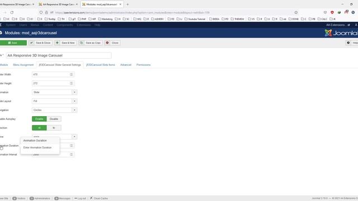The image size is (358, 201).
Task: Click the module title input field
Action: point(59,55)
